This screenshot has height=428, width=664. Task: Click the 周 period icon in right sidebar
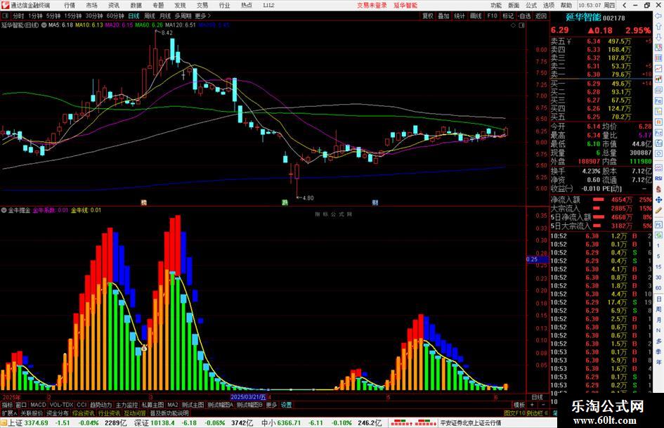pos(658,309)
